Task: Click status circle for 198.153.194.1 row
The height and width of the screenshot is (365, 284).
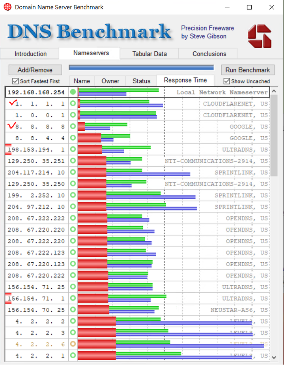Action: pos(73,149)
